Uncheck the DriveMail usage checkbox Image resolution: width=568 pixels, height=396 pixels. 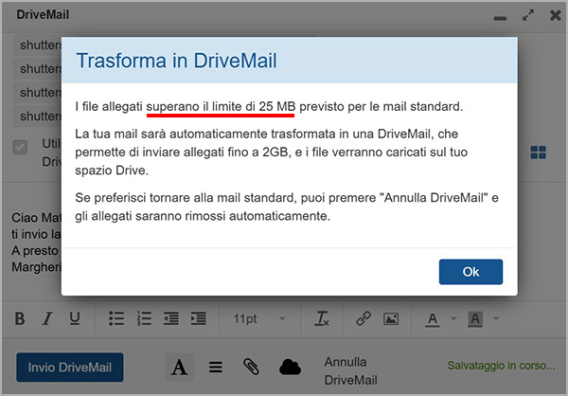coord(20,147)
